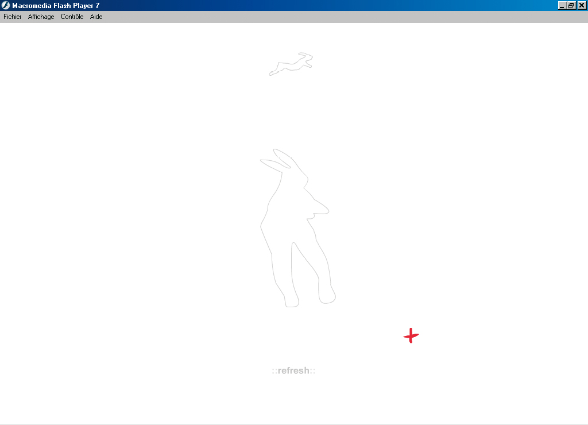
Task: Click the Flash Player title bar icon
Action: tap(6, 5)
